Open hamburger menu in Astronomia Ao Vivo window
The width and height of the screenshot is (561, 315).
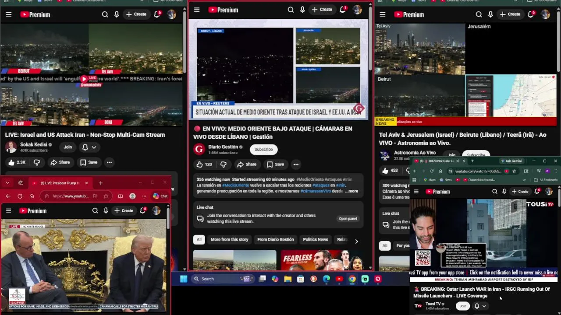click(x=382, y=14)
